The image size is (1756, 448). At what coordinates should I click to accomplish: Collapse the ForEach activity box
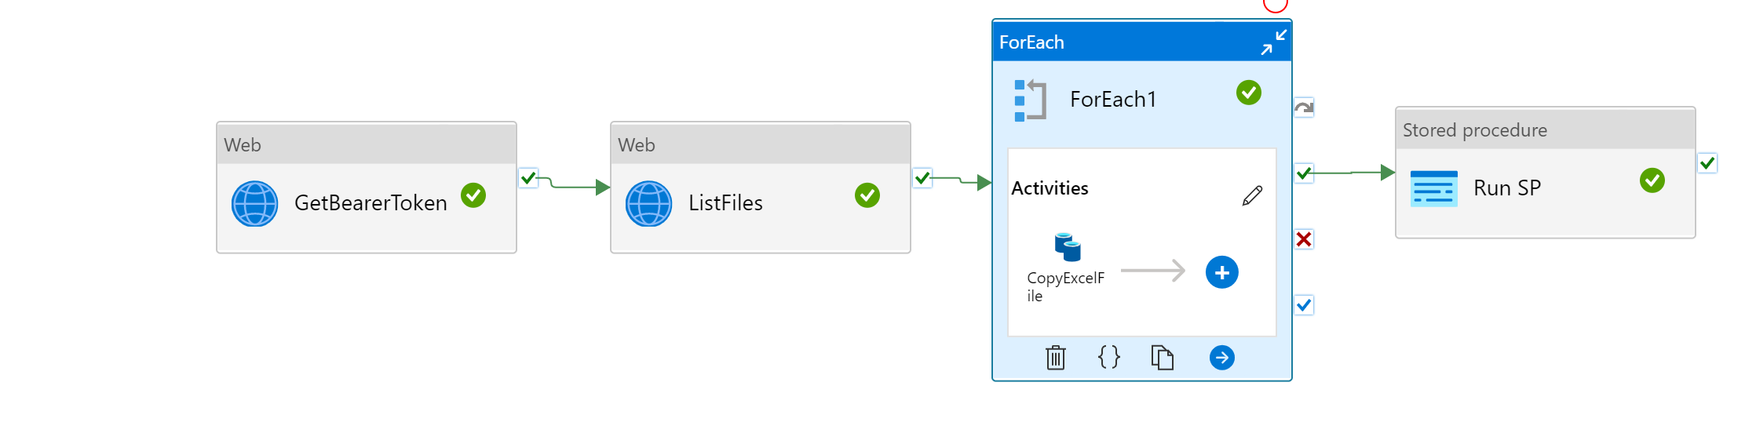(1273, 42)
